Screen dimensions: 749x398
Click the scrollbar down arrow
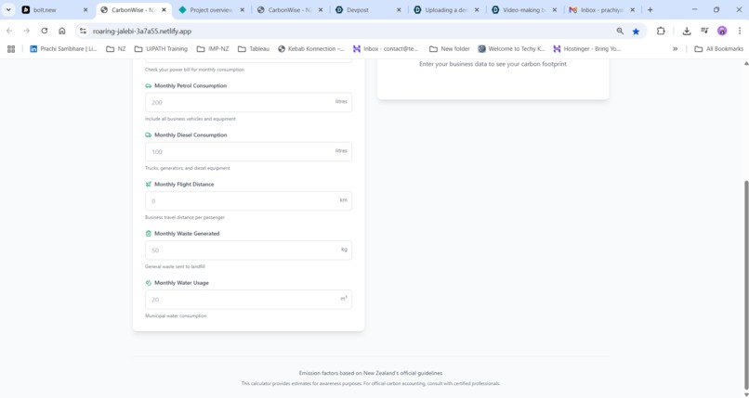click(746, 394)
